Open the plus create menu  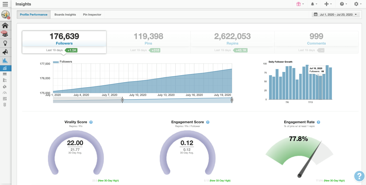(x=328, y=4)
